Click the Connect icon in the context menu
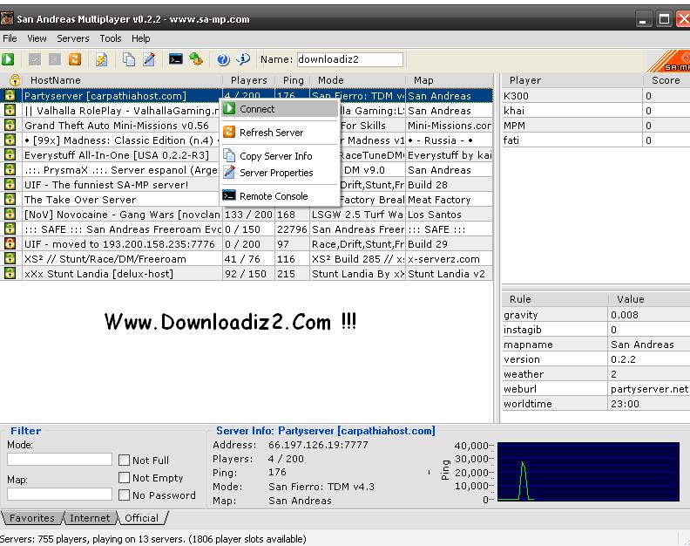Image resolution: width=690 pixels, height=546 pixels. point(229,108)
